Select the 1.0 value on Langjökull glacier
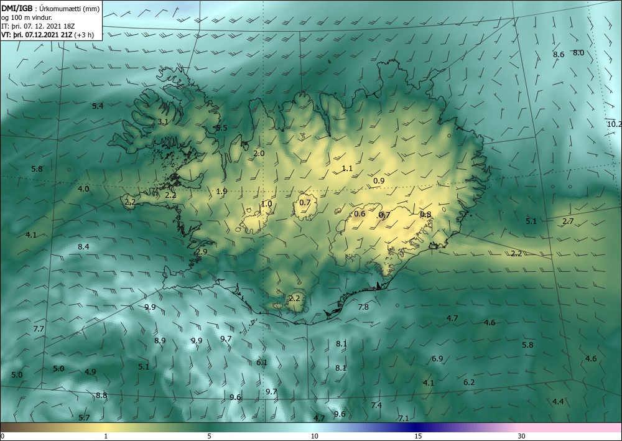 point(266,204)
